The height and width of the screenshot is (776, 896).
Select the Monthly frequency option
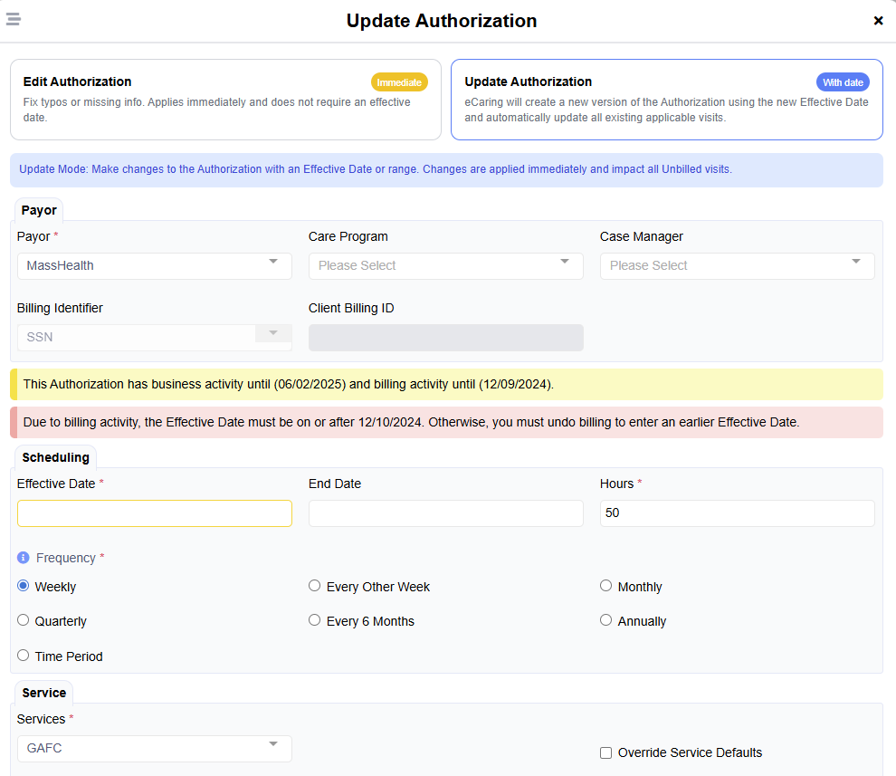605,585
